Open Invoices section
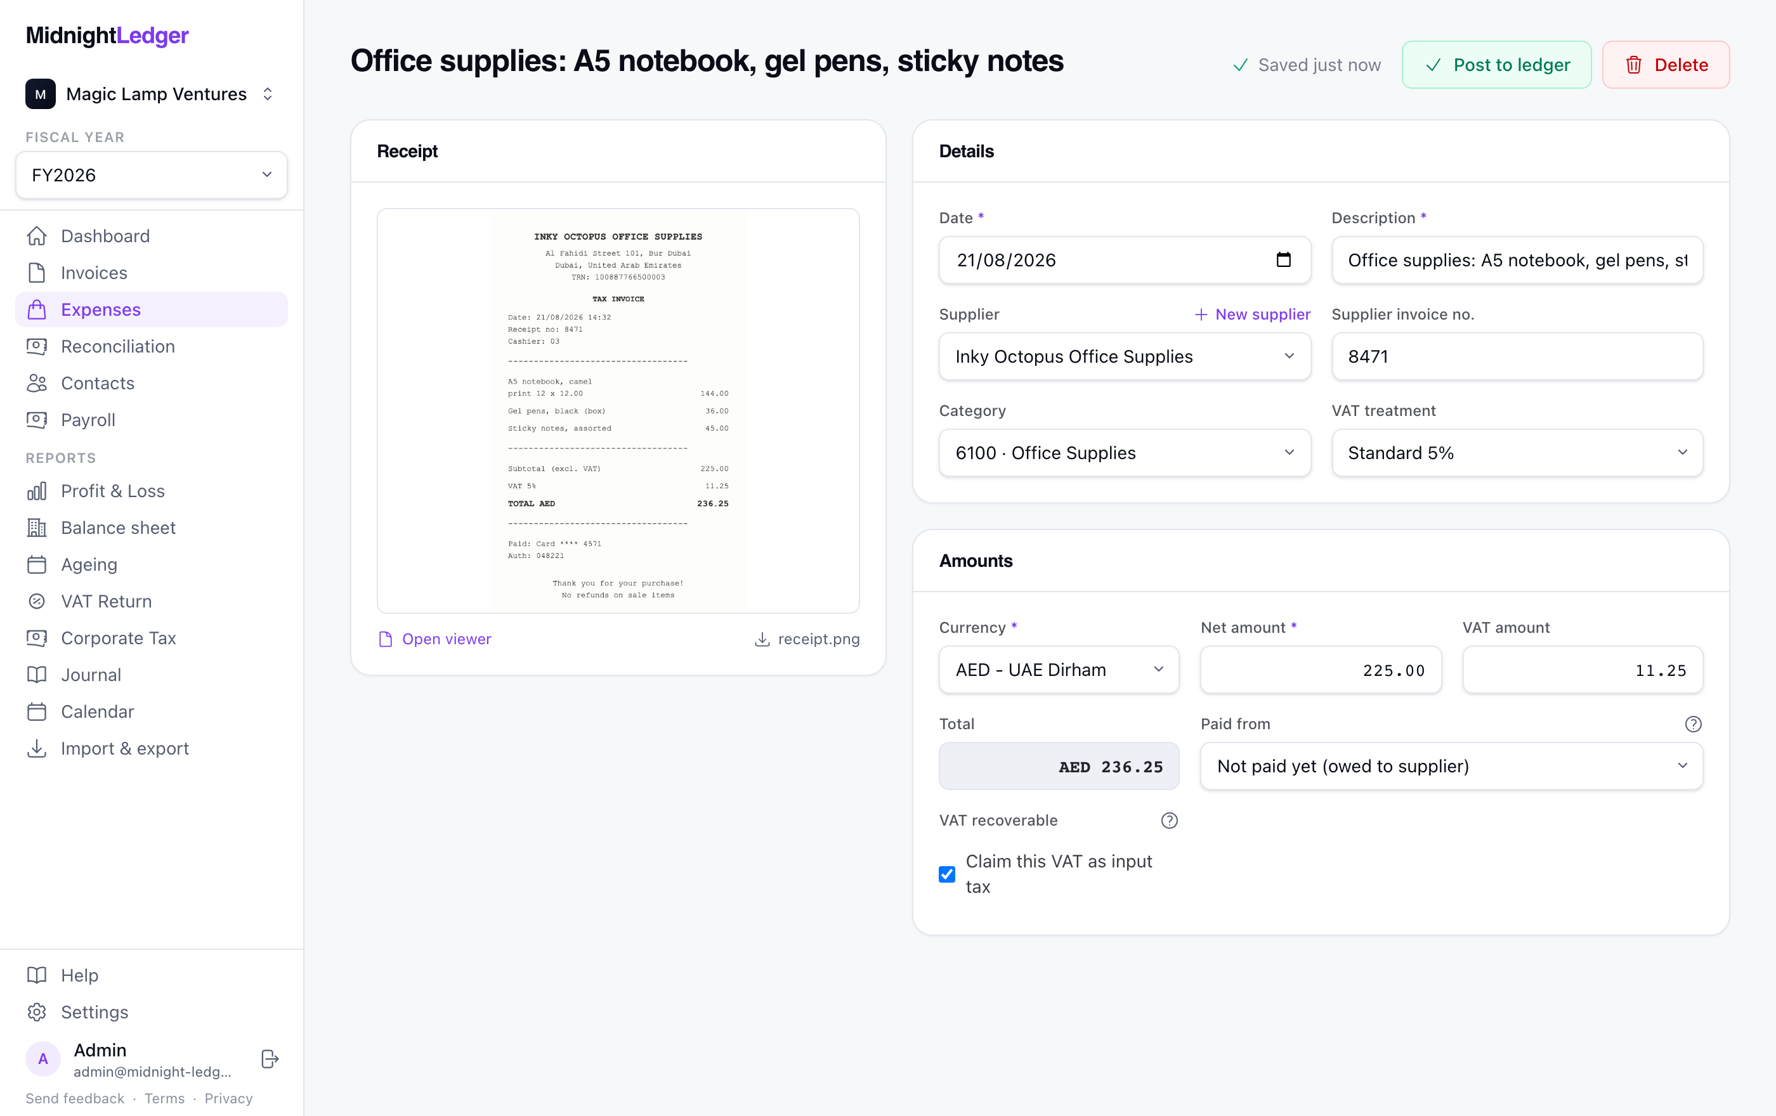The image size is (1776, 1116). [x=151, y=273]
